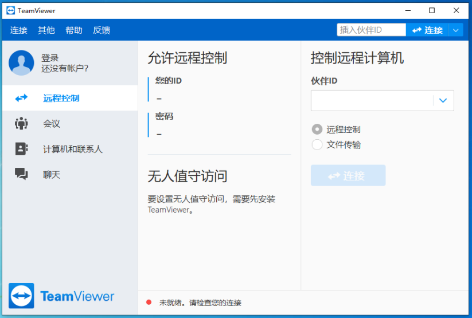This screenshot has height=318, width=472.
Task: Select the 文件传输 radio button
Action: click(x=317, y=145)
